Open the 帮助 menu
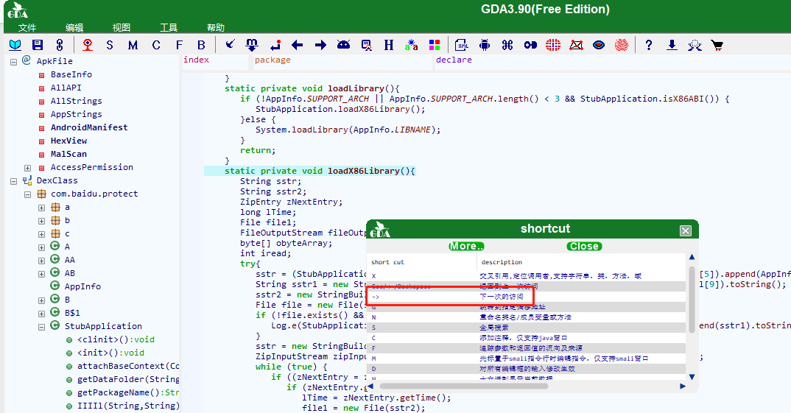This screenshot has width=791, height=413. [215, 27]
